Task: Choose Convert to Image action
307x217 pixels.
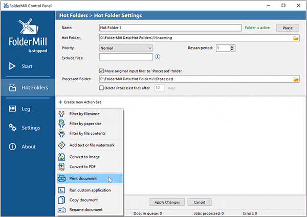Action: tap(90, 157)
